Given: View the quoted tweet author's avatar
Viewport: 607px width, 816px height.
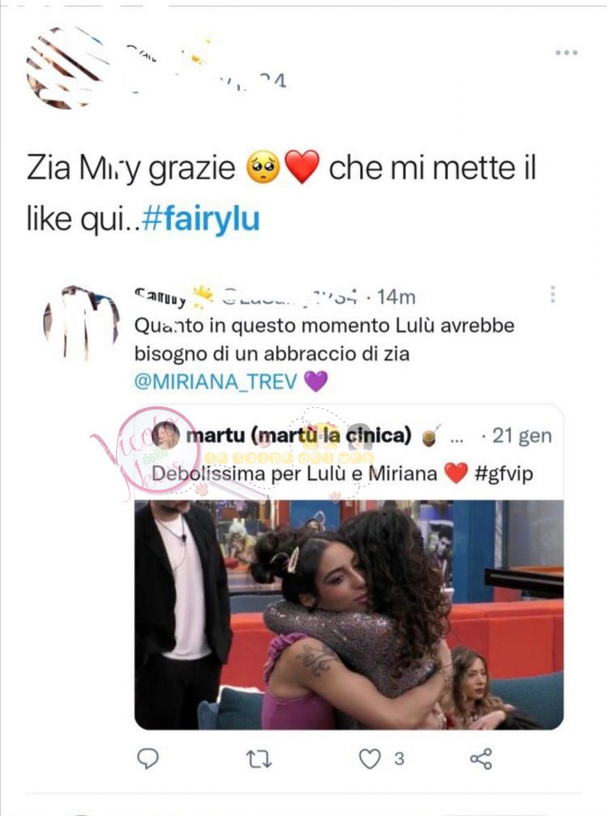Looking at the screenshot, I should 81,322.
